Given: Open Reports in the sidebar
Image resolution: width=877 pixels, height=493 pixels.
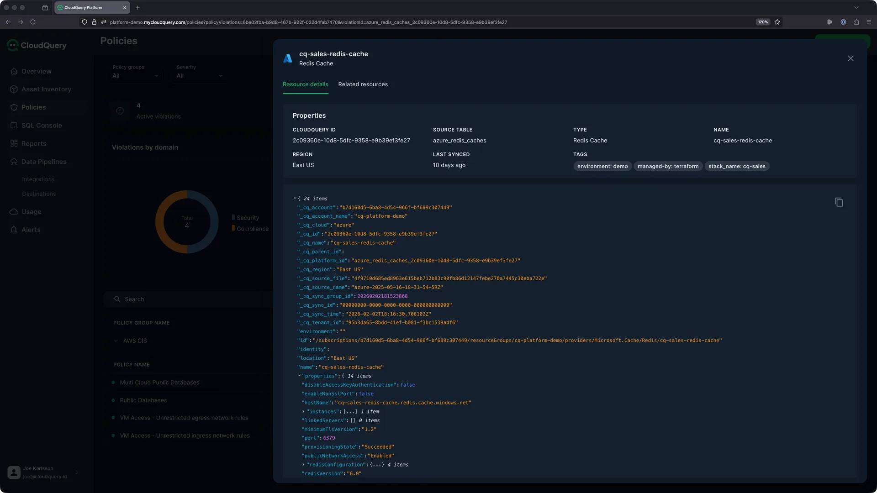Looking at the screenshot, I should tap(34, 144).
